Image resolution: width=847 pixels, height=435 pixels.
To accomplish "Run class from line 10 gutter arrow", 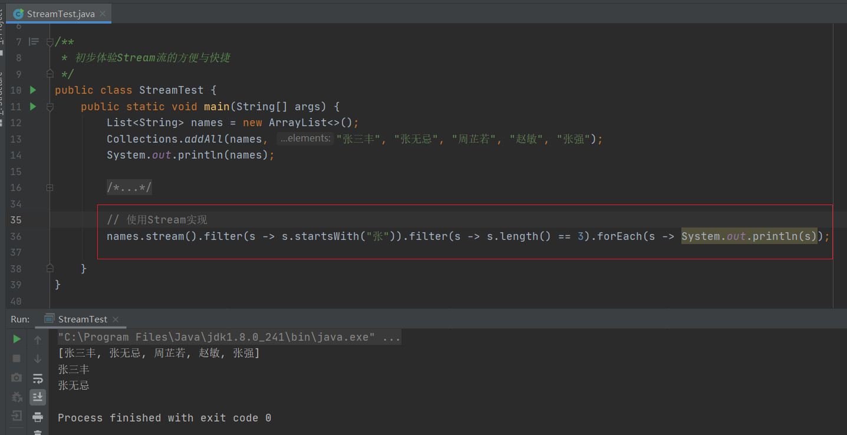I will pos(33,90).
